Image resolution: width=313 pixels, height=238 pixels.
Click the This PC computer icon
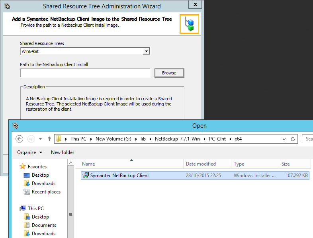(x=23, y=208)
